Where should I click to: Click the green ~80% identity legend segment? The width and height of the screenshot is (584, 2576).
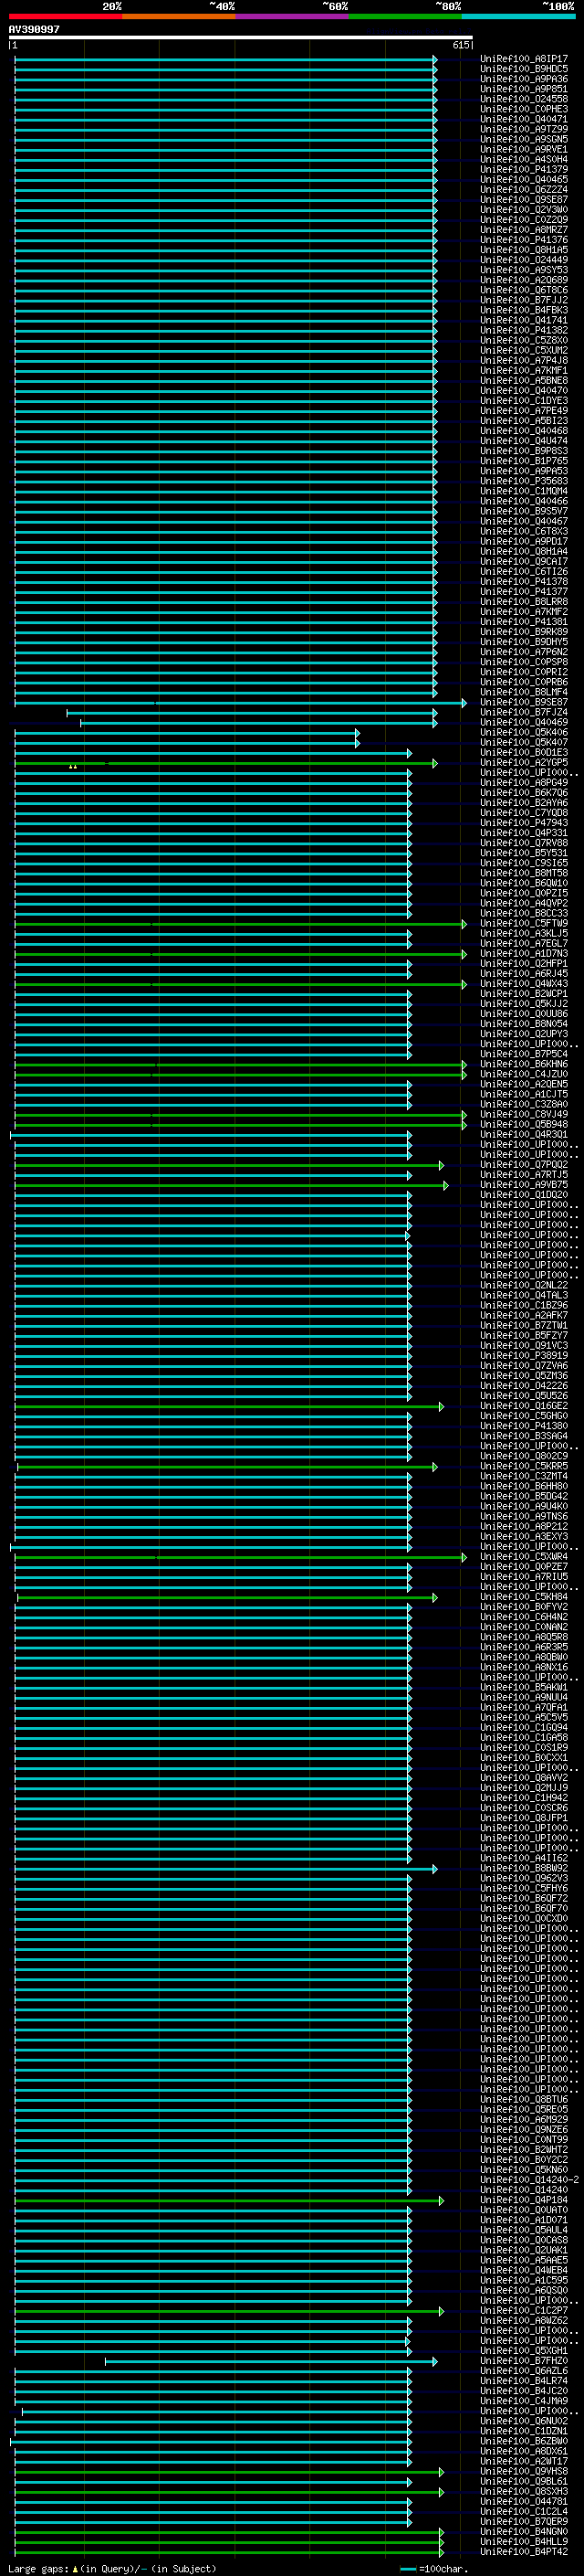[x=404, y=16]
